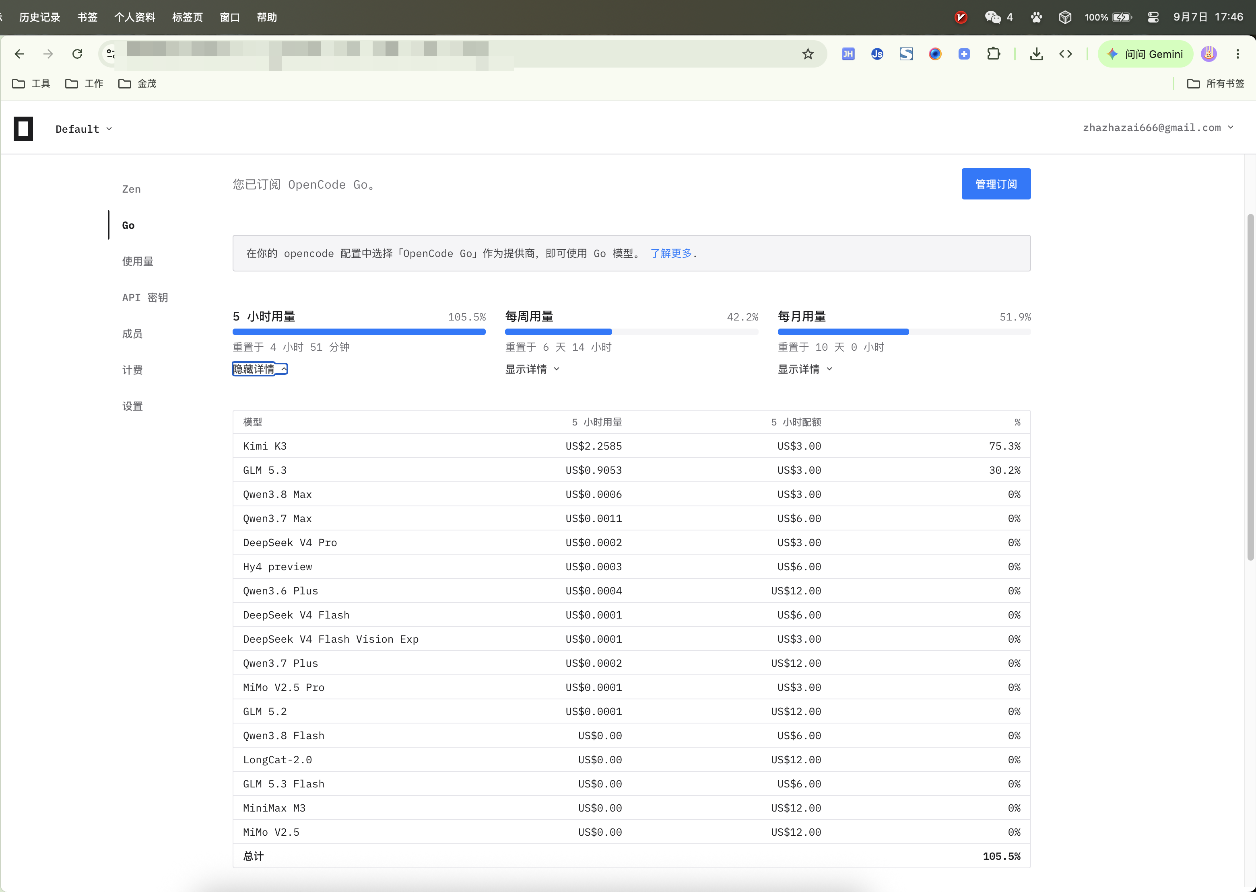Open the 标签页 menu
The width and height of the screenshot is (1256, 892).
click(x=188, y=17)
